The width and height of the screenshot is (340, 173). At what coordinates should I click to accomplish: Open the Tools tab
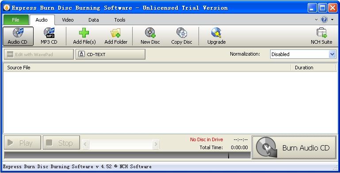(120, 20)
